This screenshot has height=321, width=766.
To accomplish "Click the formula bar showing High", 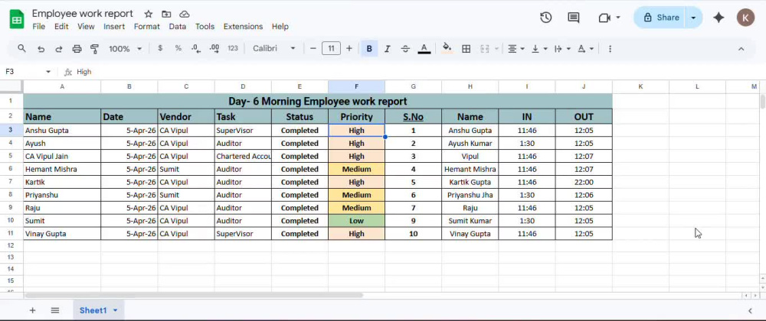I will [418, 72].
